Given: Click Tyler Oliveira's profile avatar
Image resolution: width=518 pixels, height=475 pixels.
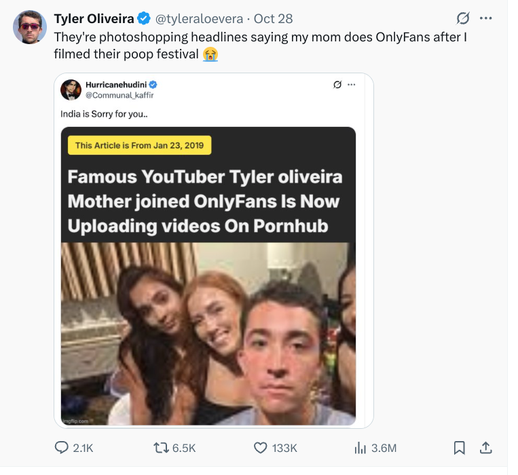Looking at the screenshot, I should pos(29,27).
